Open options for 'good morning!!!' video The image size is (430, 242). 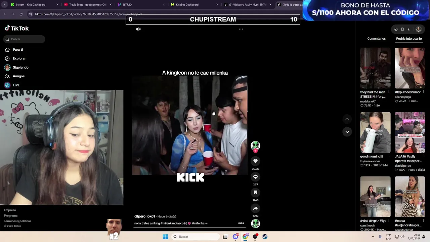point(389,156)
